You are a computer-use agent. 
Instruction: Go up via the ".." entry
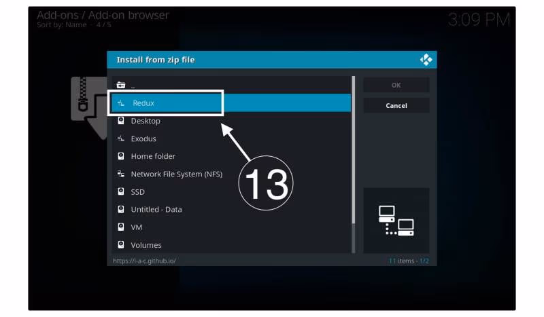pos(133,86)
